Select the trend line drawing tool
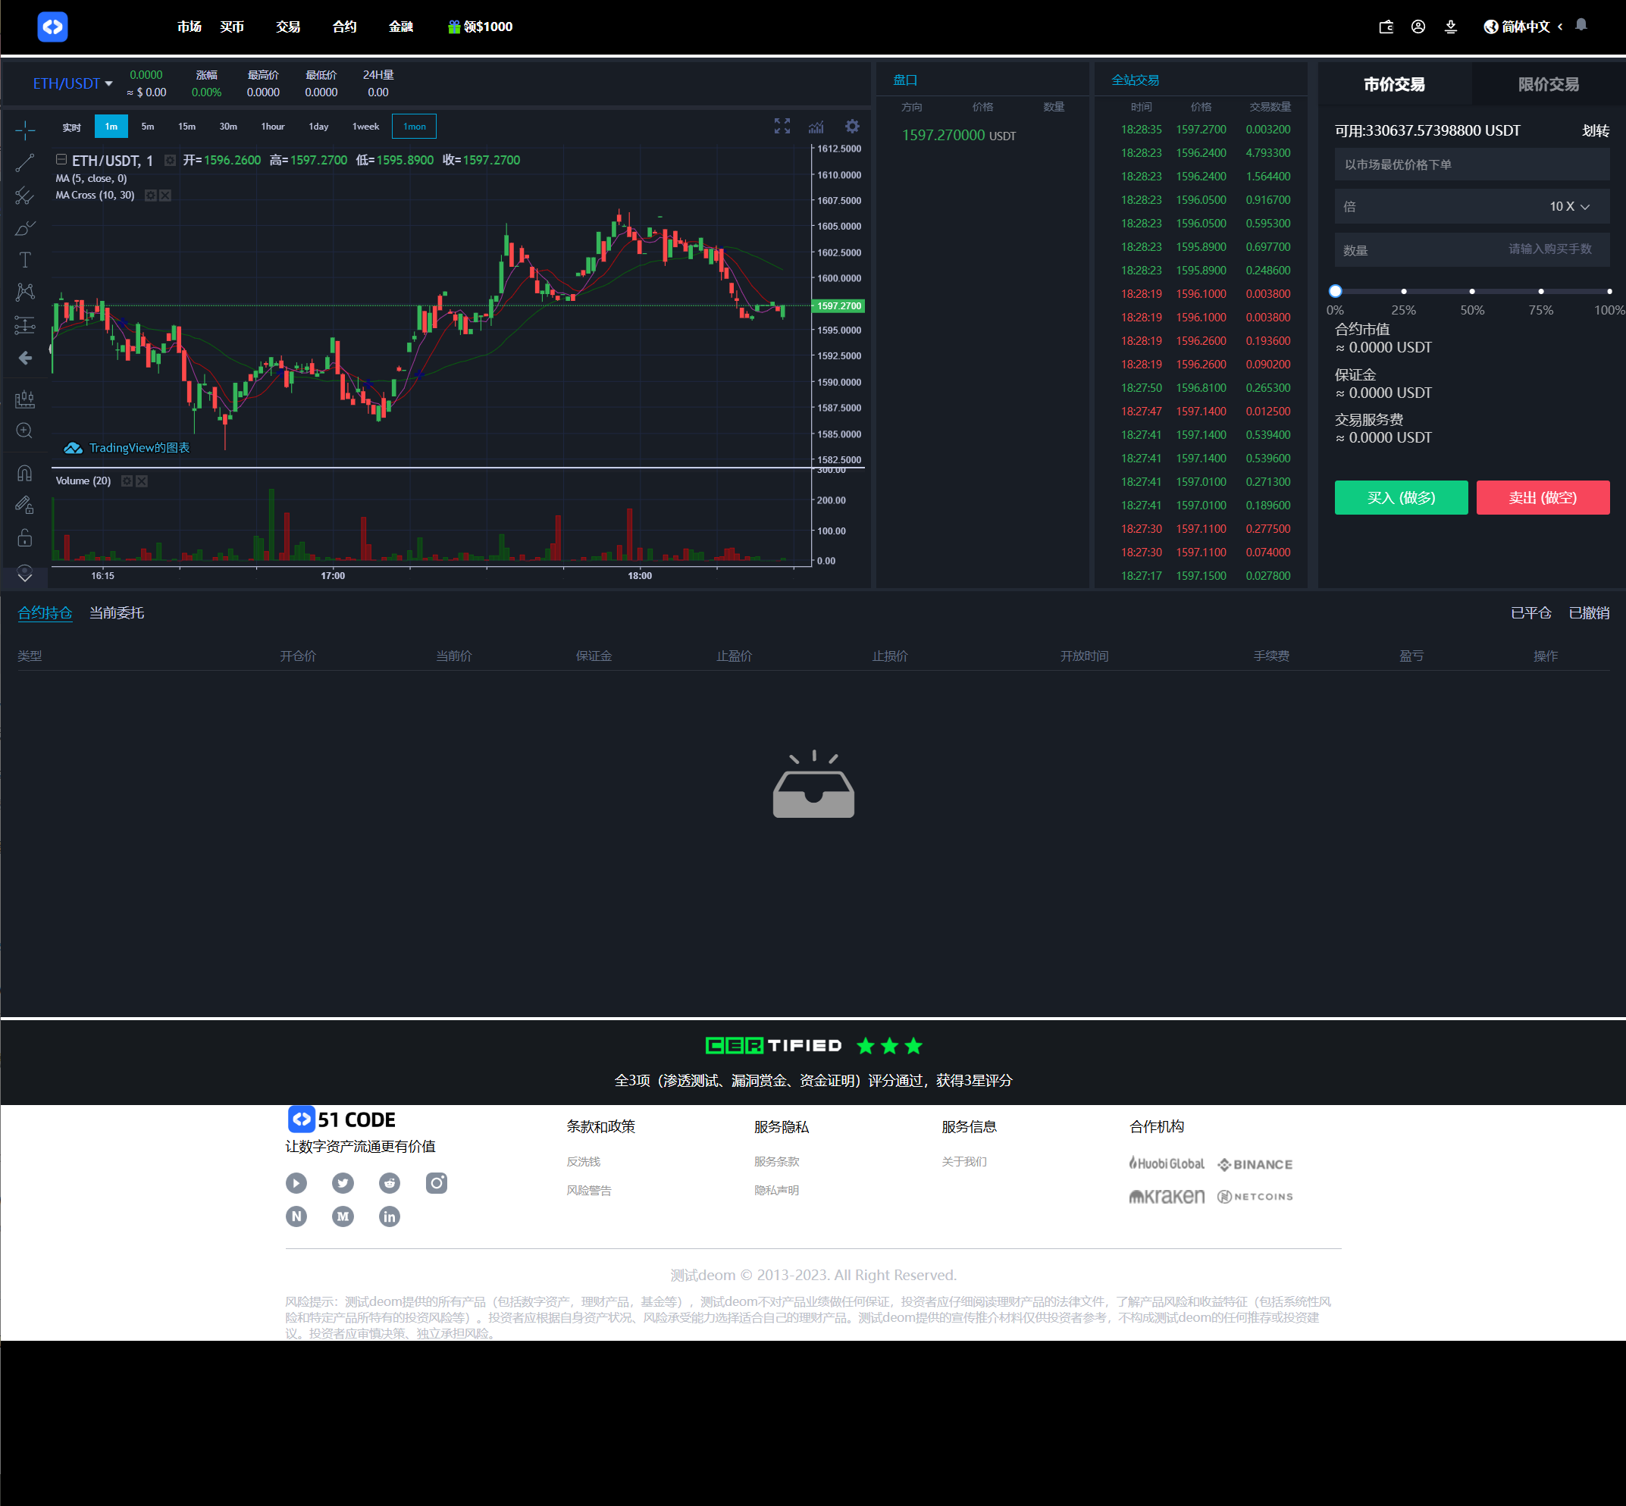 [24, 163]
